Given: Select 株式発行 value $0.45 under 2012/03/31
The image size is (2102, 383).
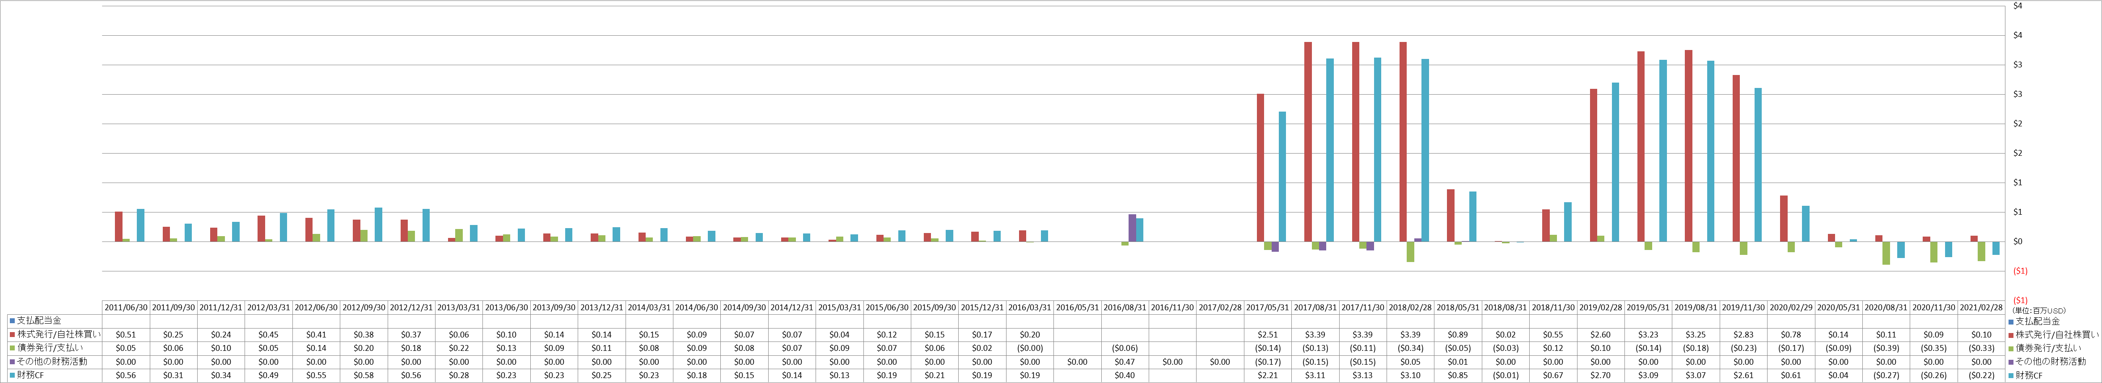Looking at the screenshot, I should [x=268, y=335].
